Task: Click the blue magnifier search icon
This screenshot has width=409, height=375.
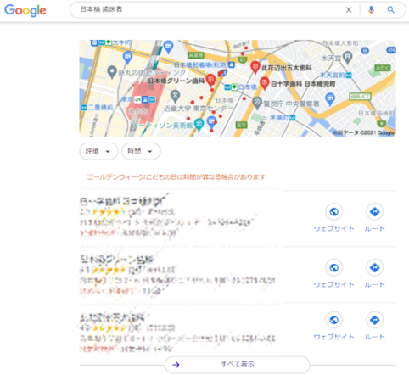Action: tap(391, 10)
